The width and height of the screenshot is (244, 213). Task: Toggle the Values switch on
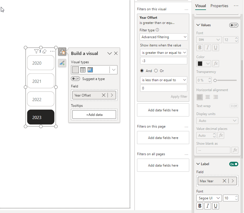coord(234,25)
